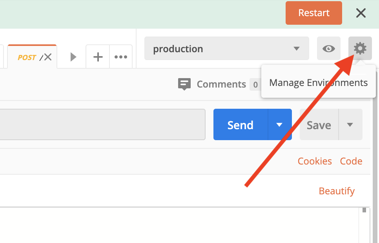
Task: Focus the request URL input field
Action: pos(102,124)
